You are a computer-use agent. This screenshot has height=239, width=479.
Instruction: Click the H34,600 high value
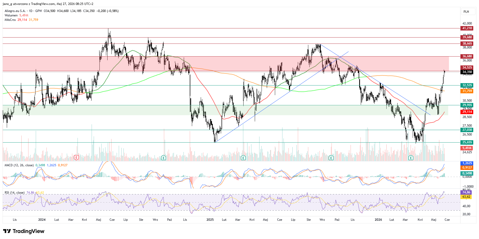(63, 11)
